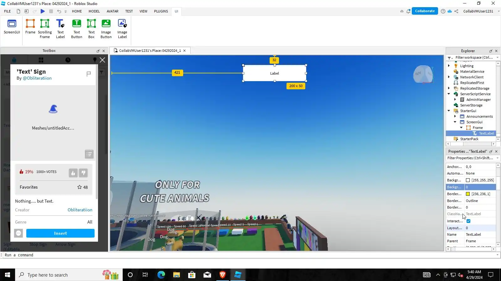Add a Scrolling Frame element
The width and height of the screenshot is (501, 281).
pyautogui.click(x=45, y=29)
